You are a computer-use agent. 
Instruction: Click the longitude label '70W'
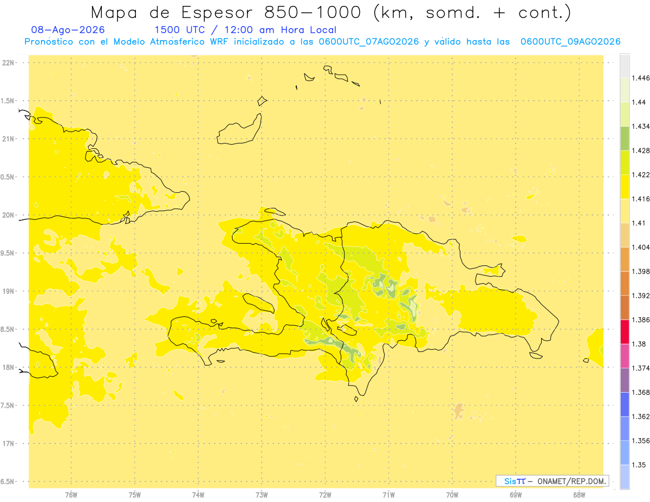452,495
